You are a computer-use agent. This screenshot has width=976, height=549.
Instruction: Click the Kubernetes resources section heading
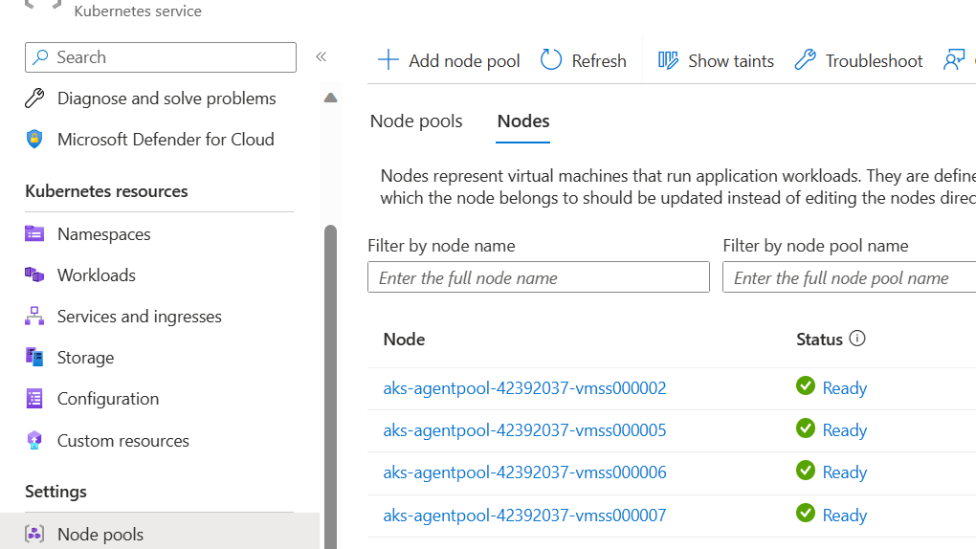106,191
